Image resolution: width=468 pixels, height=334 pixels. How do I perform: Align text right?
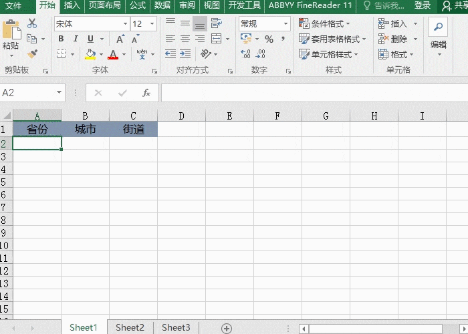pos(200,39)
